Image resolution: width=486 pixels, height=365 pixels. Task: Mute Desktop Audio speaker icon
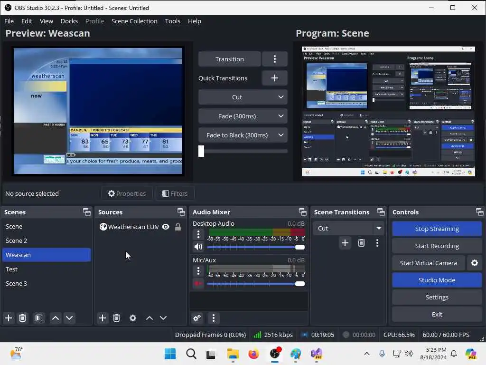[x=198, y=247]
